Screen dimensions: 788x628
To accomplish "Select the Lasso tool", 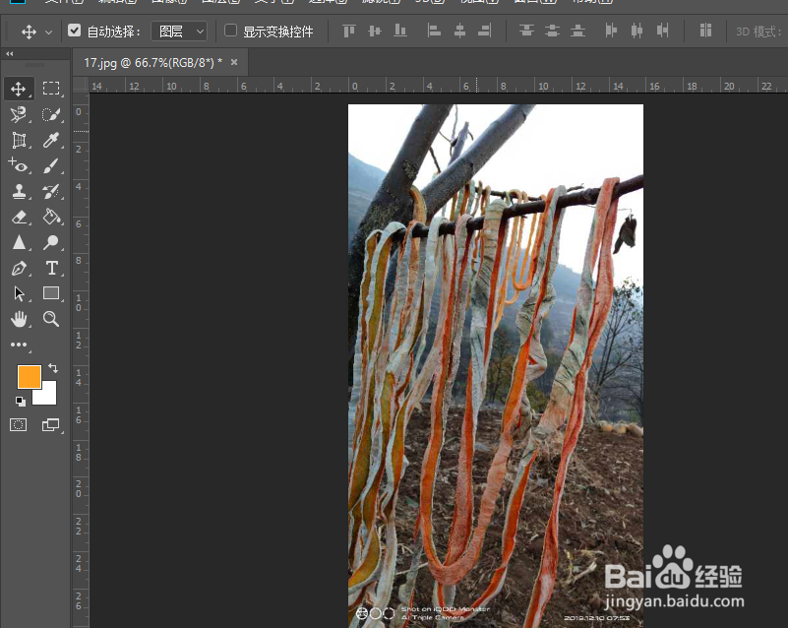I will pos(19,114).
